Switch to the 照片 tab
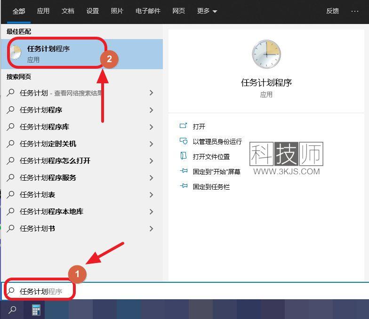369x319 pixels. click(x=117, y=11)
